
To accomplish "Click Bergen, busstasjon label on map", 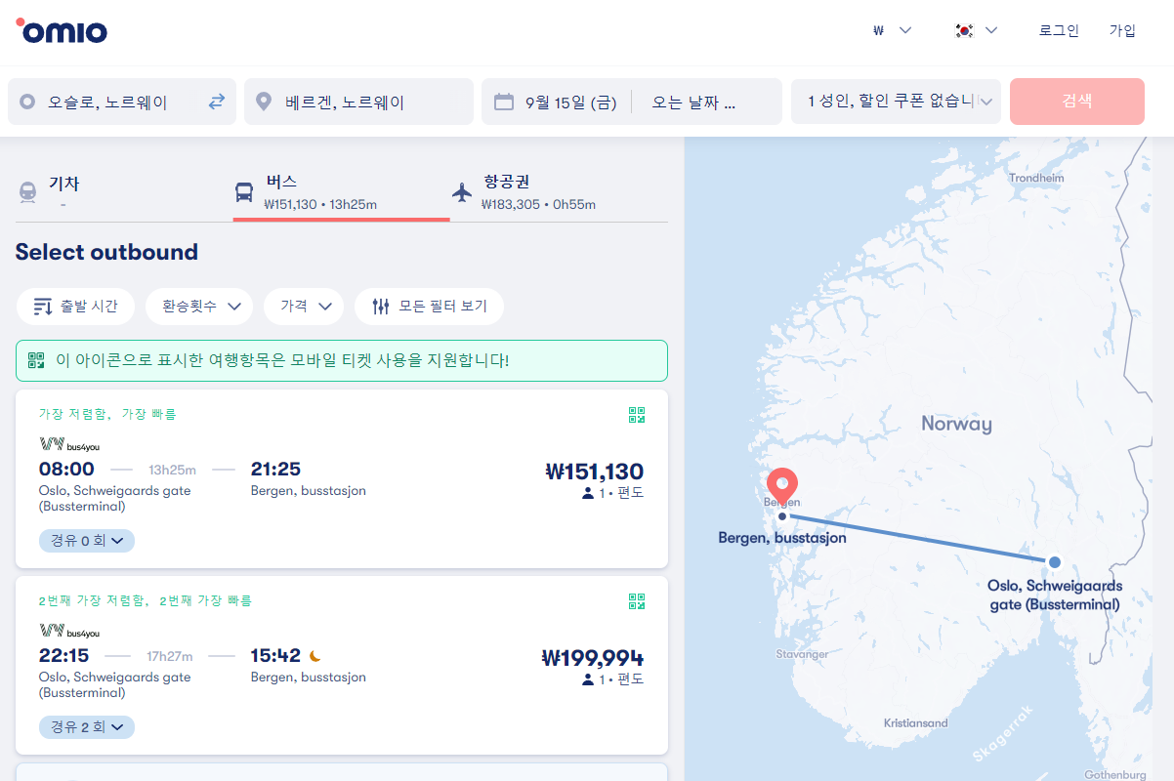I will (x=782, y=538).
